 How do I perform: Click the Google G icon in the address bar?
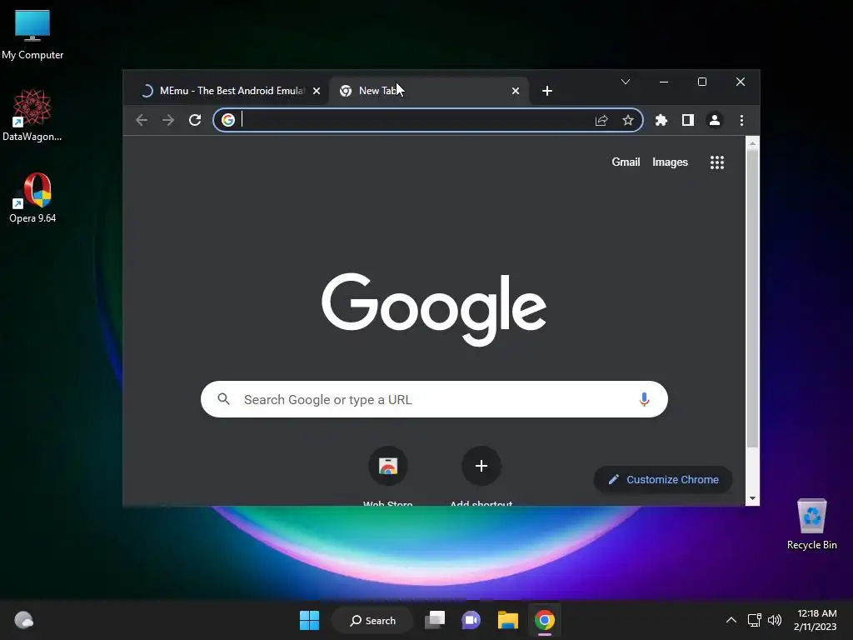click(228, 120)
